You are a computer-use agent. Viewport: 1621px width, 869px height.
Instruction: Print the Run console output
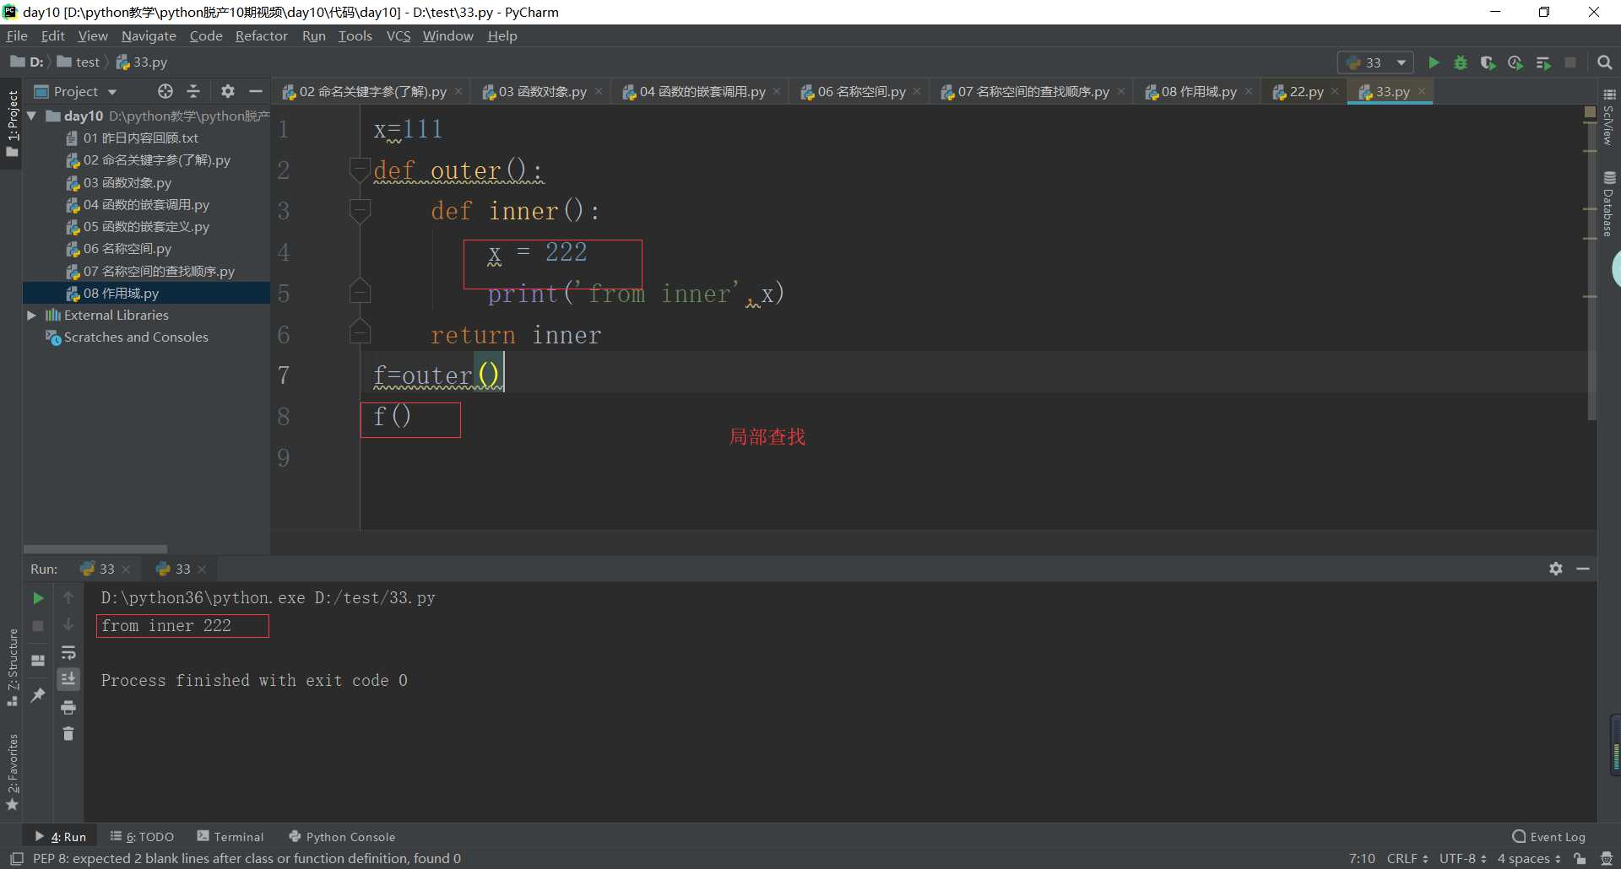(68, 707)
